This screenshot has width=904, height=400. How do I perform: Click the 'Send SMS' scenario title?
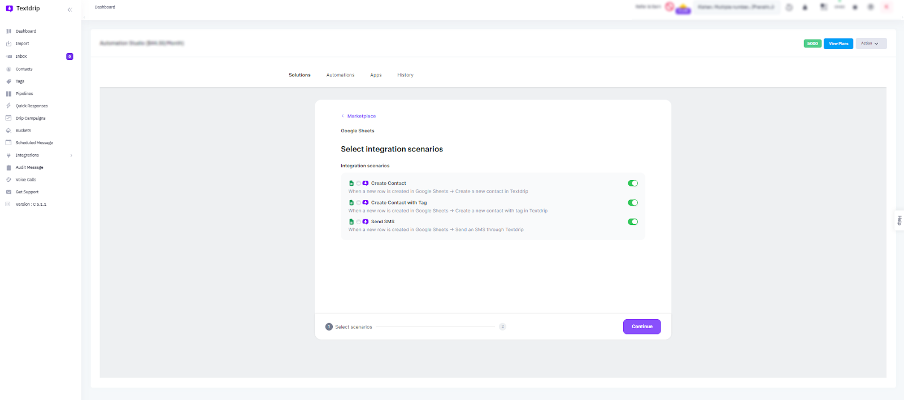coord(383,221)
